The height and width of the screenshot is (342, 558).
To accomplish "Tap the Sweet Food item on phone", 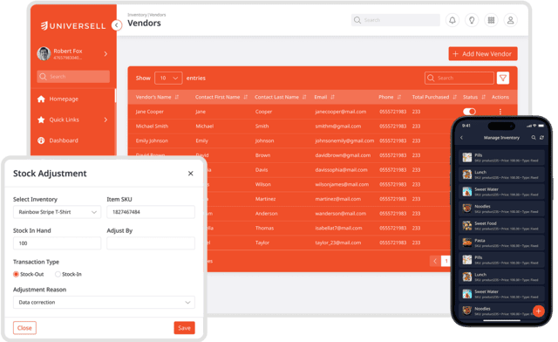I will point(501,226).
